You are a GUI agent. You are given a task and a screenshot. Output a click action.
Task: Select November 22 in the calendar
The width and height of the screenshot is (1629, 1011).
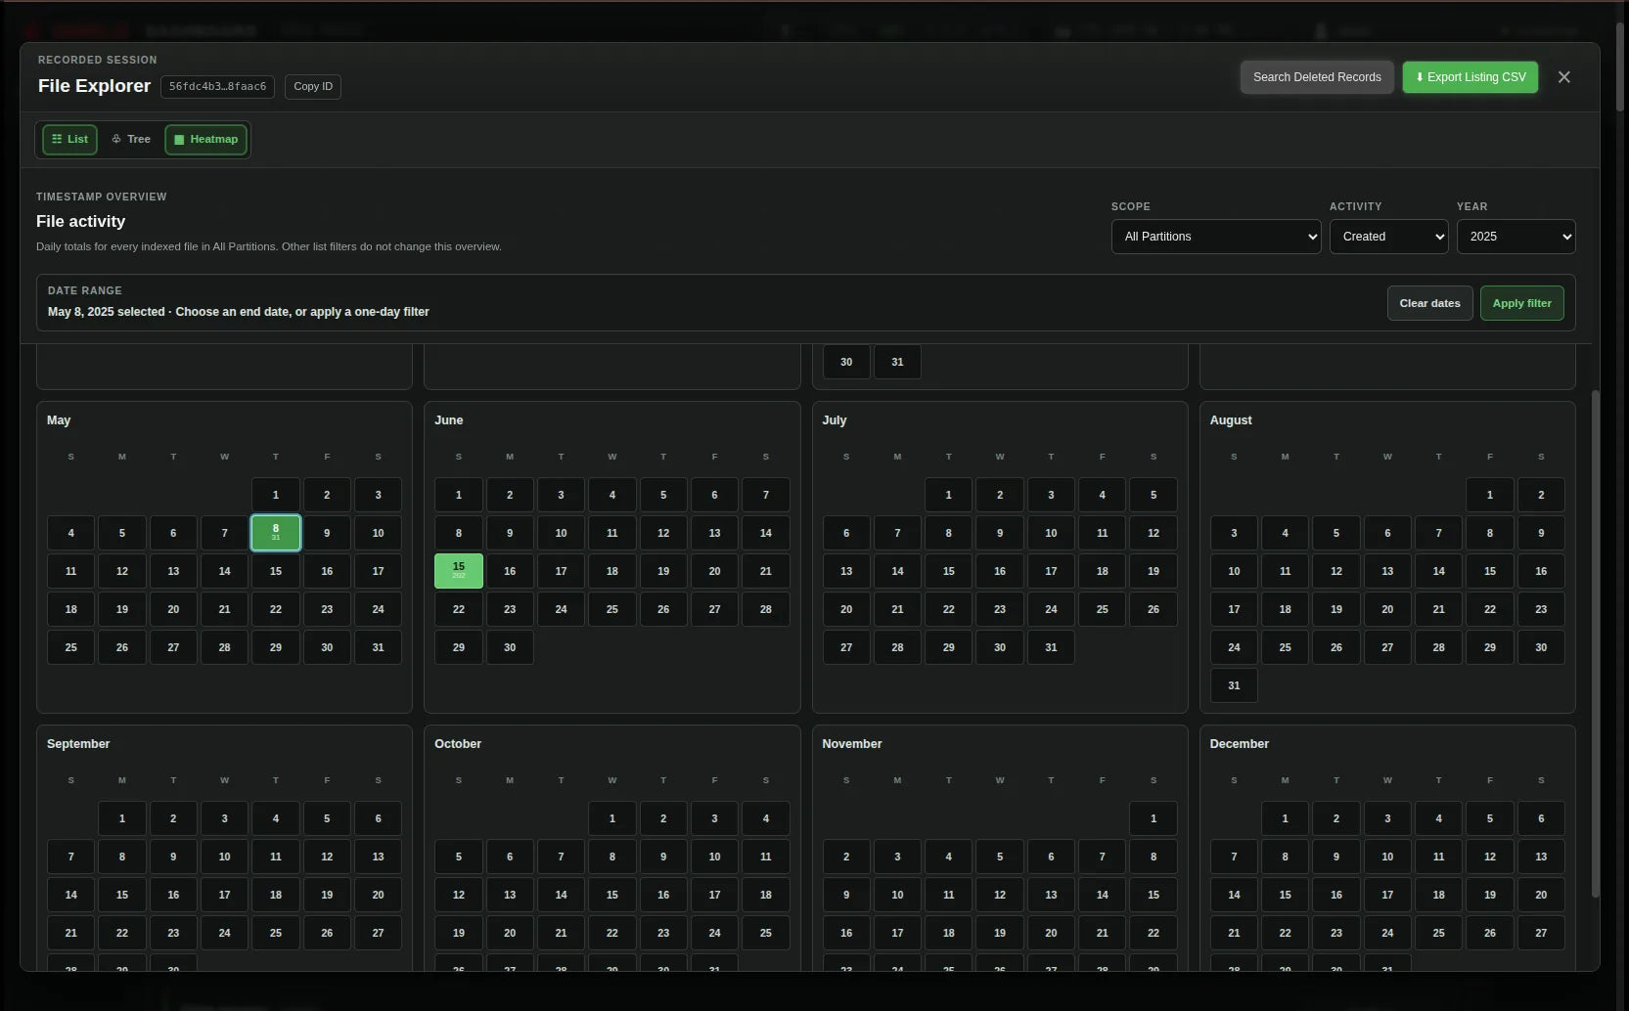click(1154, 933)
